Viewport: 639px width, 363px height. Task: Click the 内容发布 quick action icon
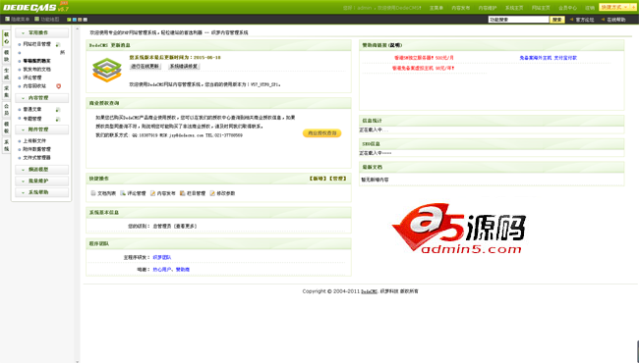[152, 193]
